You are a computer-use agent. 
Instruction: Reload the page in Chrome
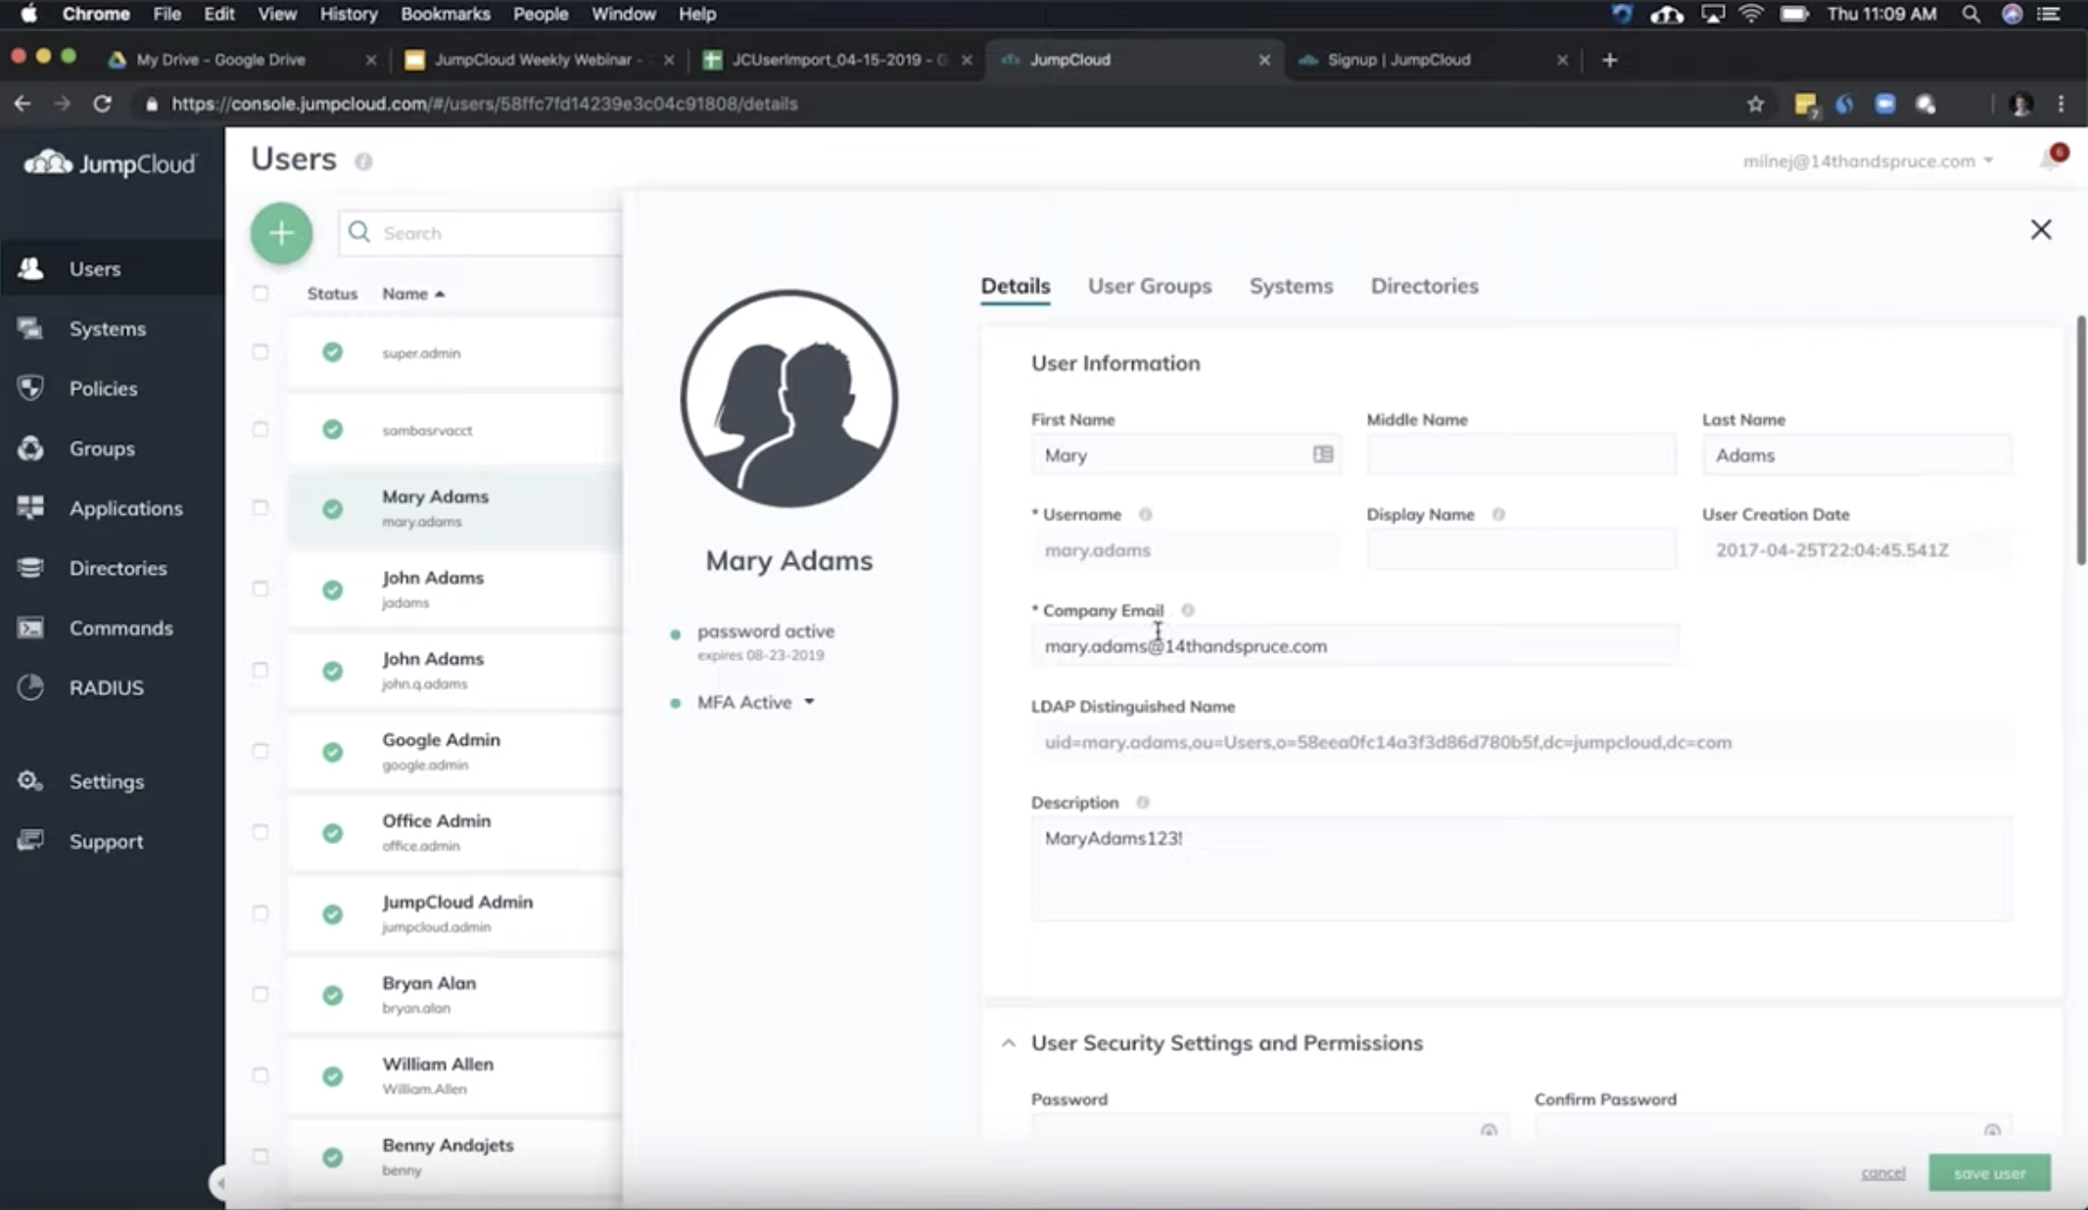102,104
